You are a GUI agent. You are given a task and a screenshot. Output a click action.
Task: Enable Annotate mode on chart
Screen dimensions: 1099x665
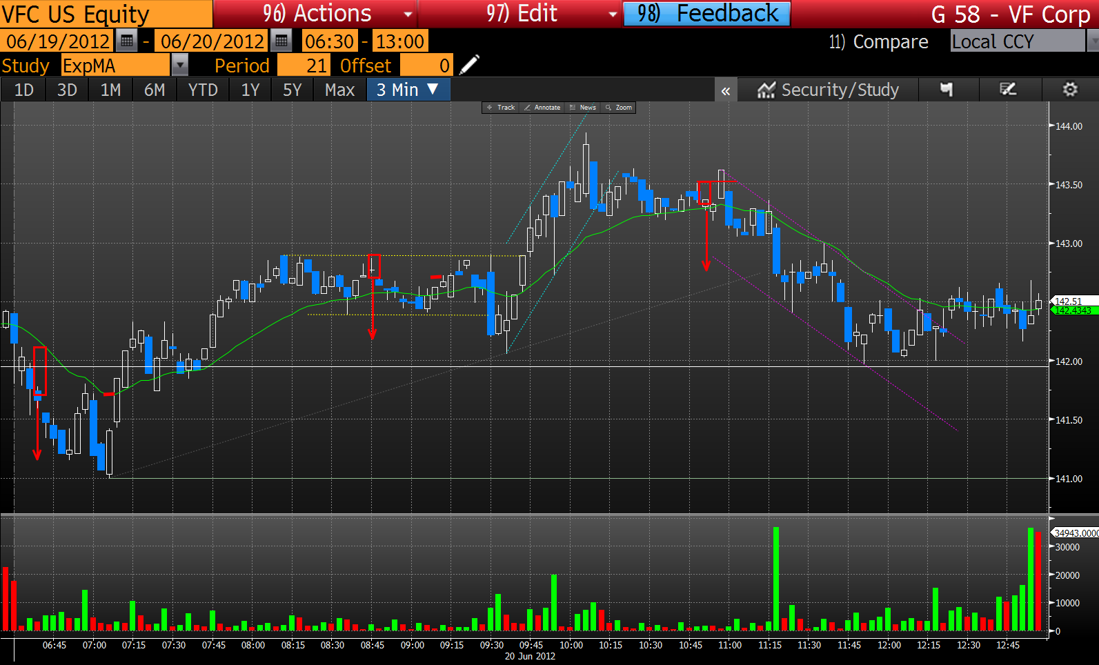542,108
